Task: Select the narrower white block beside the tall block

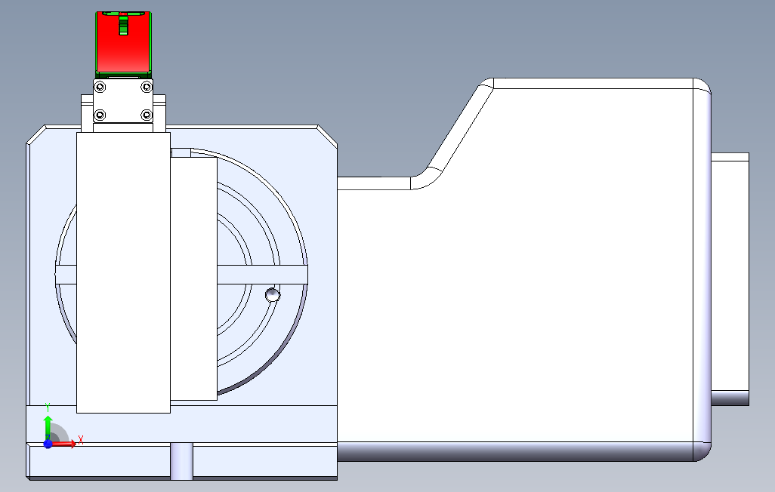Action: click(193, 278)
